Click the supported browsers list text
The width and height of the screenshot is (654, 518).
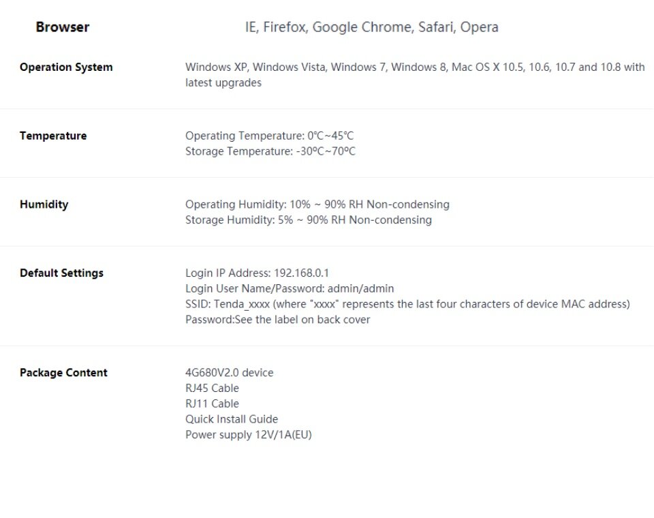(371, 27)
